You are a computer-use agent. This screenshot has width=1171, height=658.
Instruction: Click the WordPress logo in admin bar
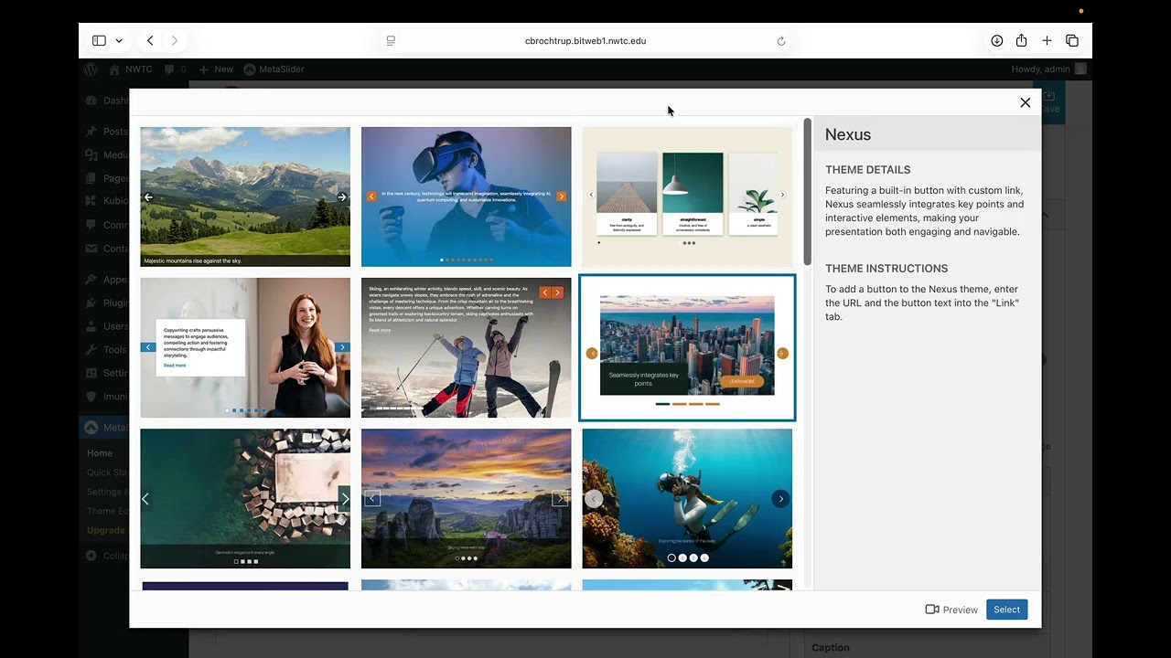click(x=91, y=69)
